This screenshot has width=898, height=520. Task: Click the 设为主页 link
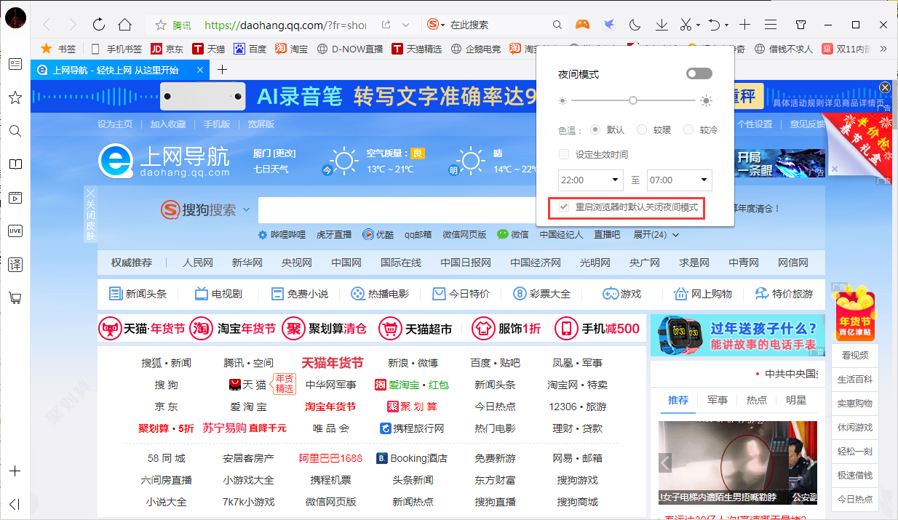[116, 123]
